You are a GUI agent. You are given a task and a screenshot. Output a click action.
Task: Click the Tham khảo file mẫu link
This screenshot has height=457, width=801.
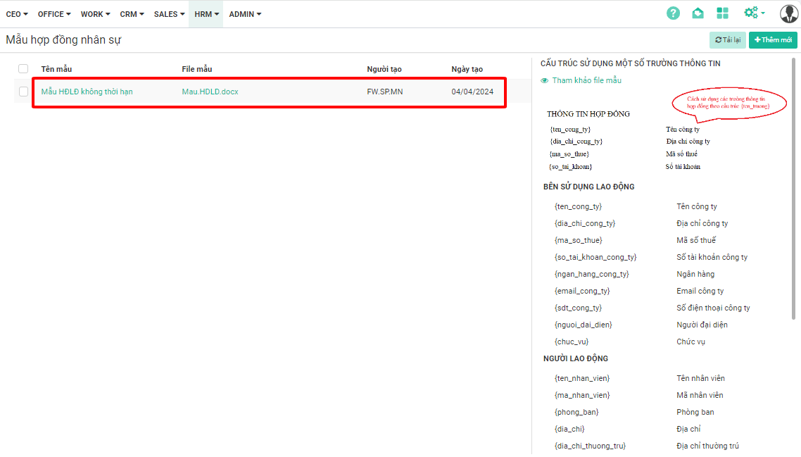[x=586, y=81]
